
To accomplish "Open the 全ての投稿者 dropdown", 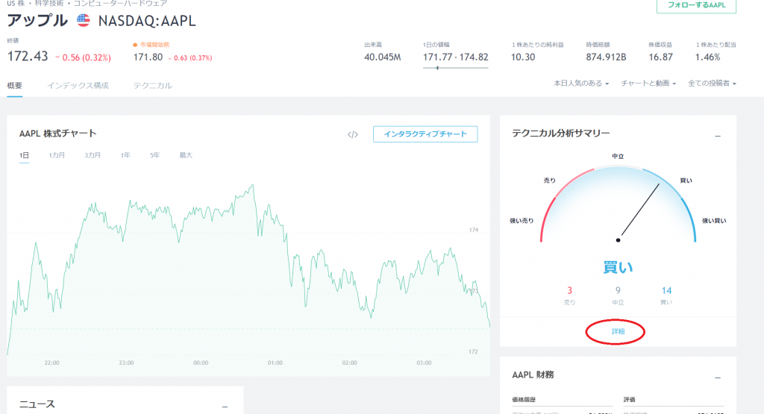I will pyautogui.click(x=711, y=84).
